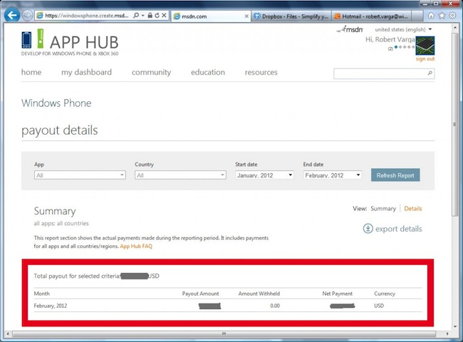Viewport: 463px width, 342px height.
Task: Click the 'Month' column header
Action: [x=41, y=294]
